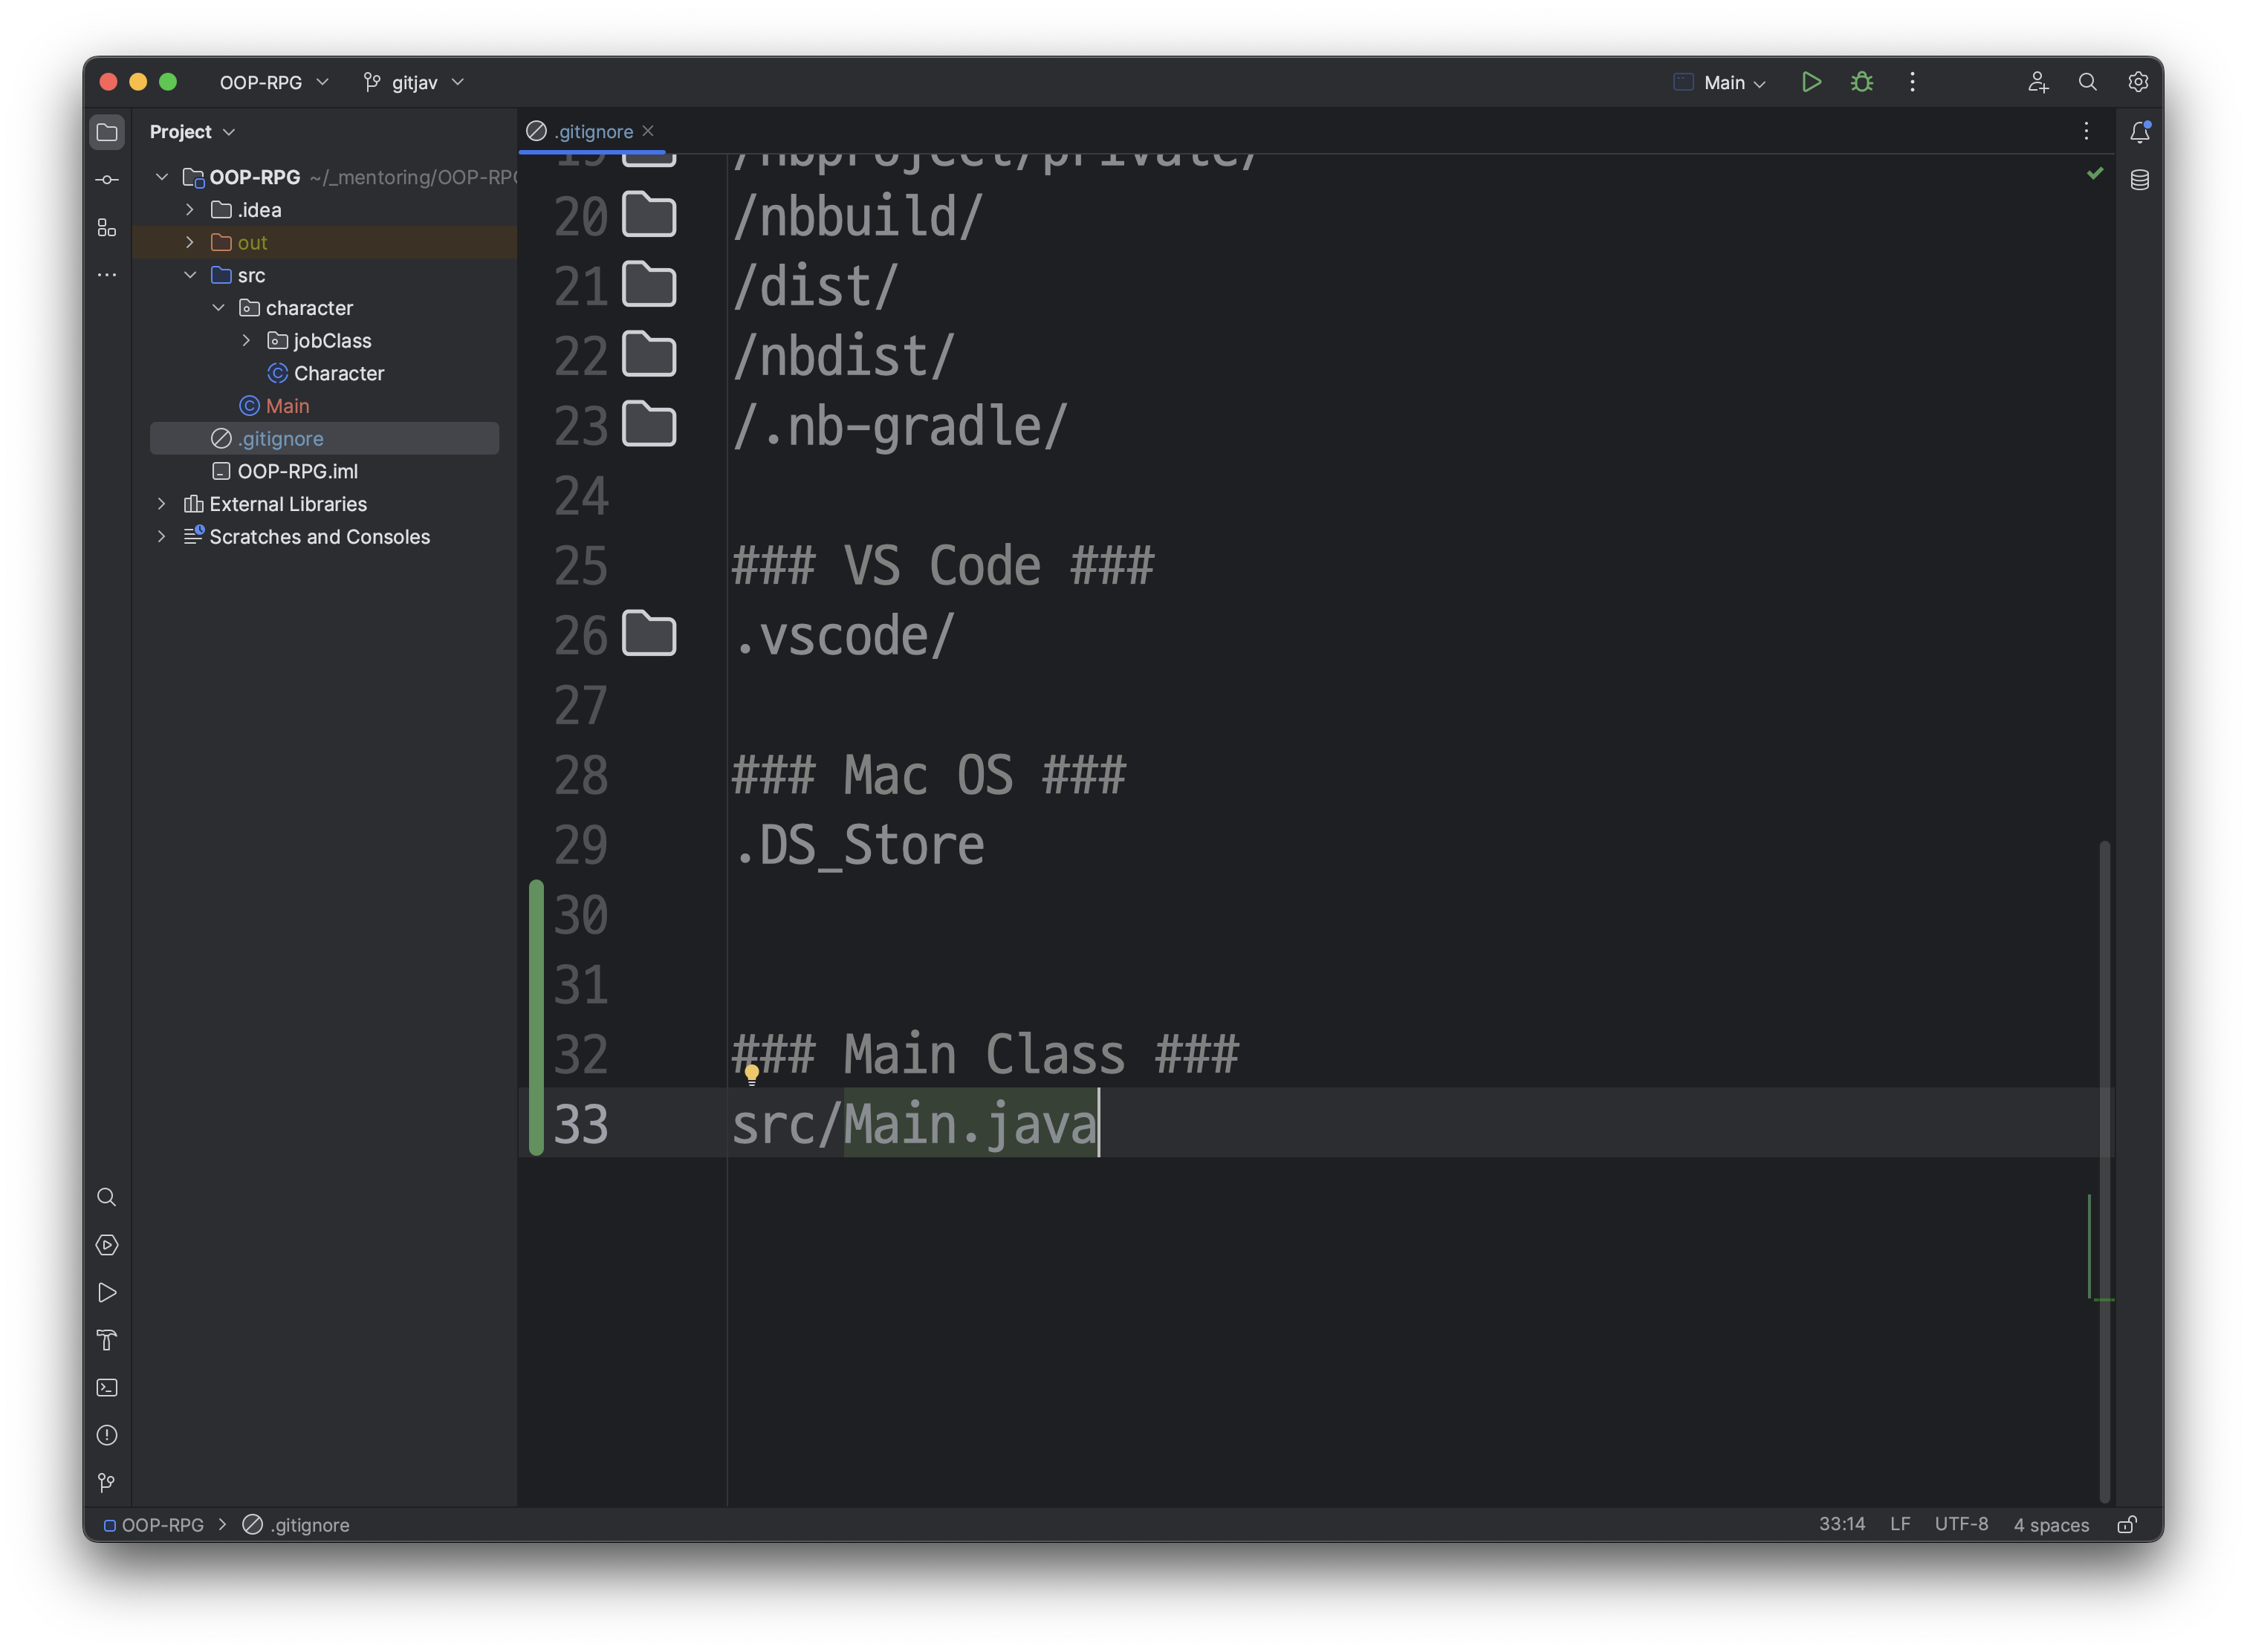
Task: Expand the out folder
Action: point(190,242)
